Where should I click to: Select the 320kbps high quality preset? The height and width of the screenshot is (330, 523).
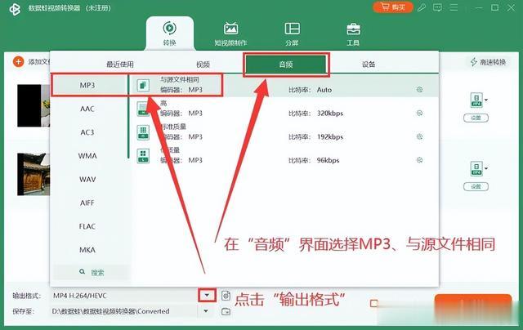point(284,109)
